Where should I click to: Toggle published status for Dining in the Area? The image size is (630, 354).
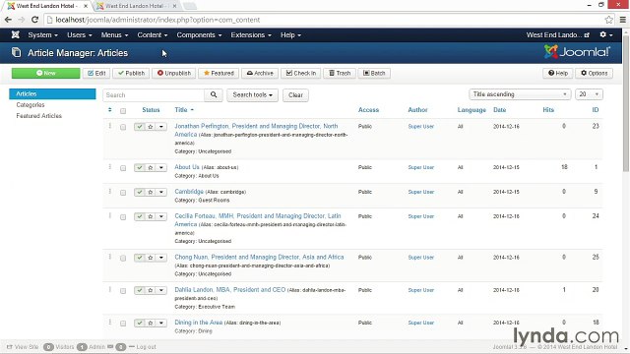(140, 324)
